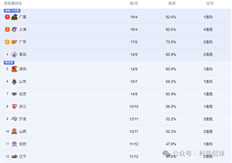Click the 胜/负 column header

point(134,3)
